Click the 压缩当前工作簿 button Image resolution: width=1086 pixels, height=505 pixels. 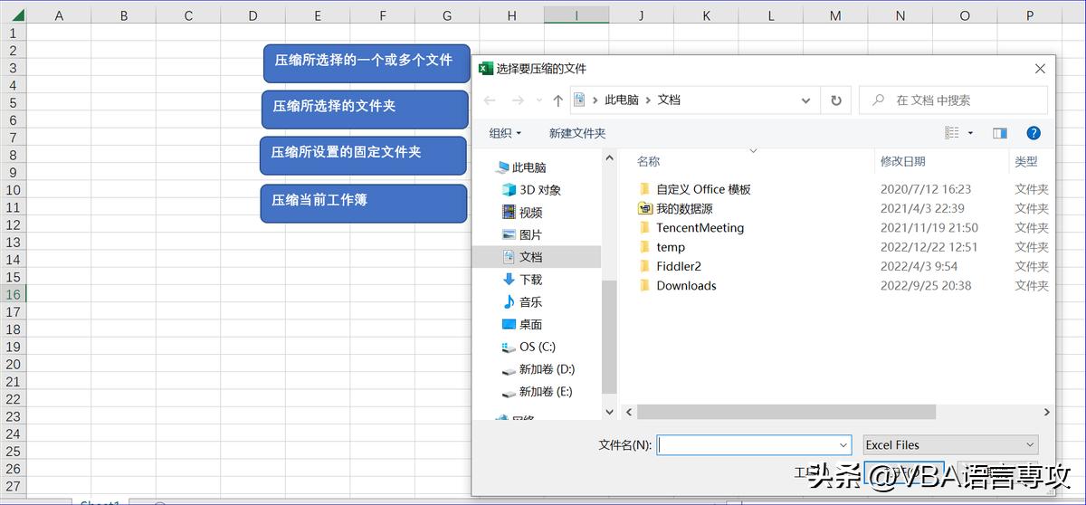[x=363, y=203]
